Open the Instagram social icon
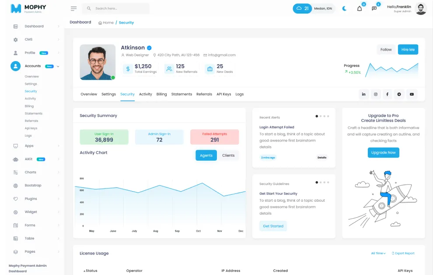The width and height of the screenshot is (433, 275). pyautogui.click(x=376, y=94)
